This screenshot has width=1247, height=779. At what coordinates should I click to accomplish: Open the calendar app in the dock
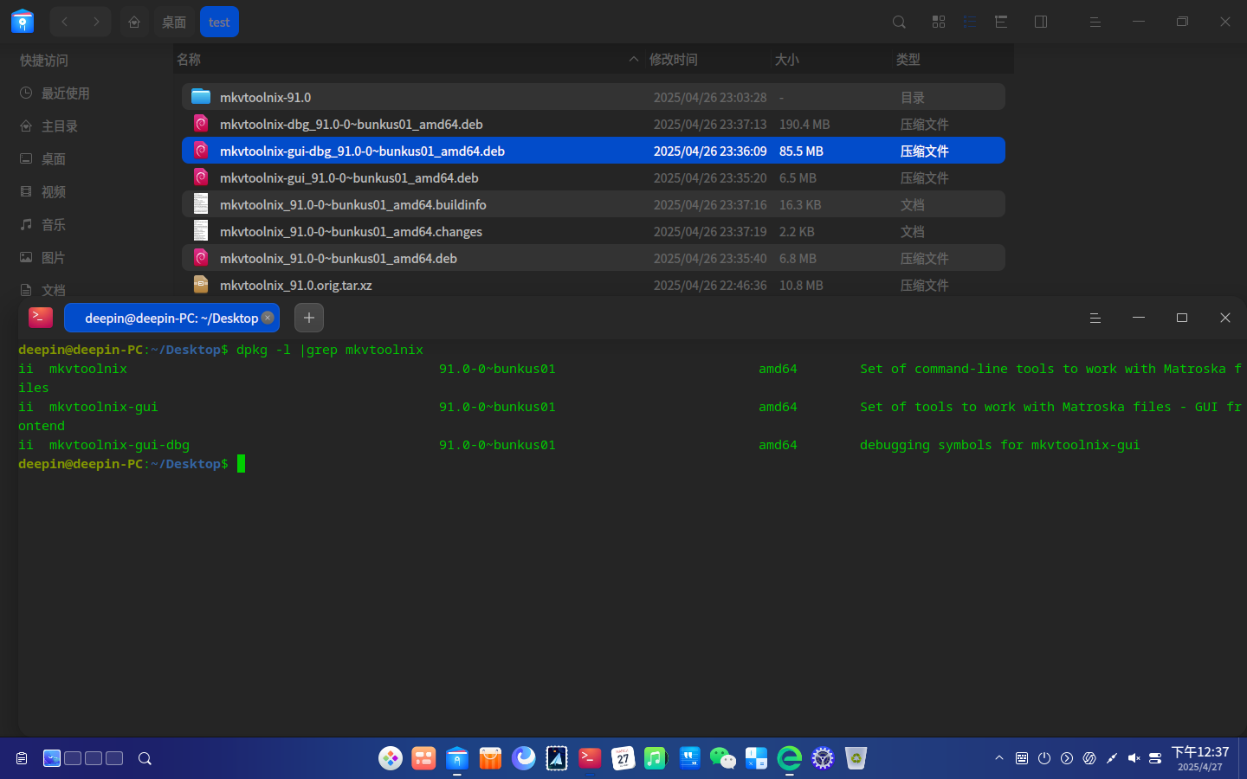click(x=623, y=758)
